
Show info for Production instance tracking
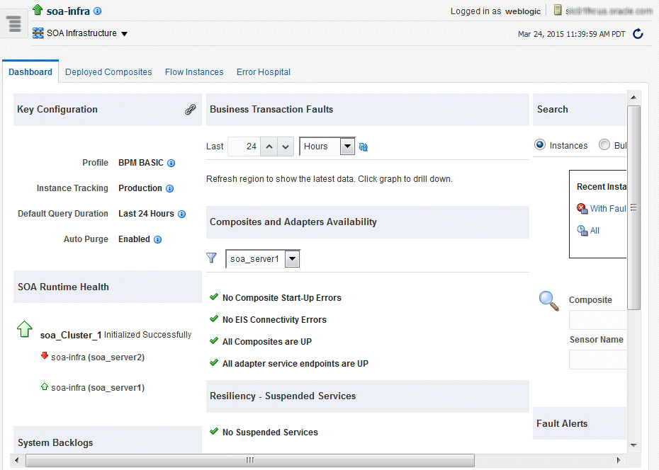click(169, 189)
